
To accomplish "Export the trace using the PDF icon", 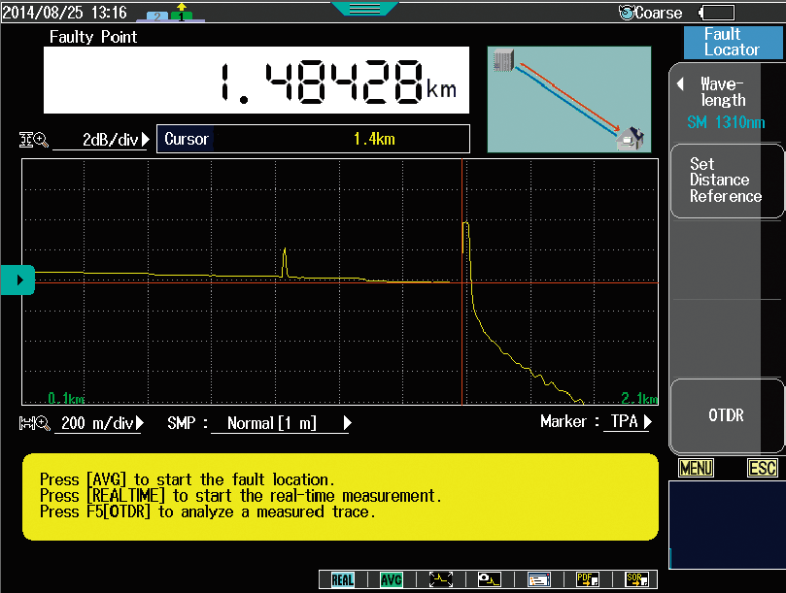I will click(x=588, y=579).
